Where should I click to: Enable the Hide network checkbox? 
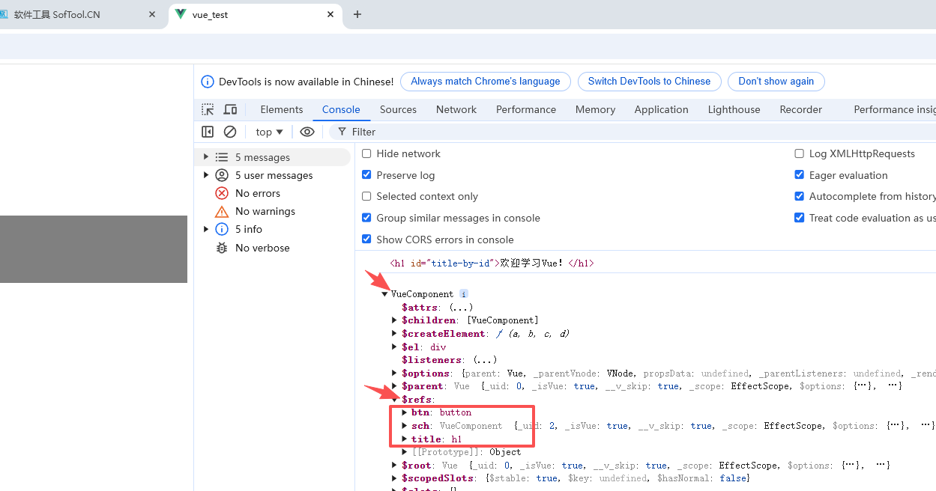pyautogui.click(x=366, y=153)
